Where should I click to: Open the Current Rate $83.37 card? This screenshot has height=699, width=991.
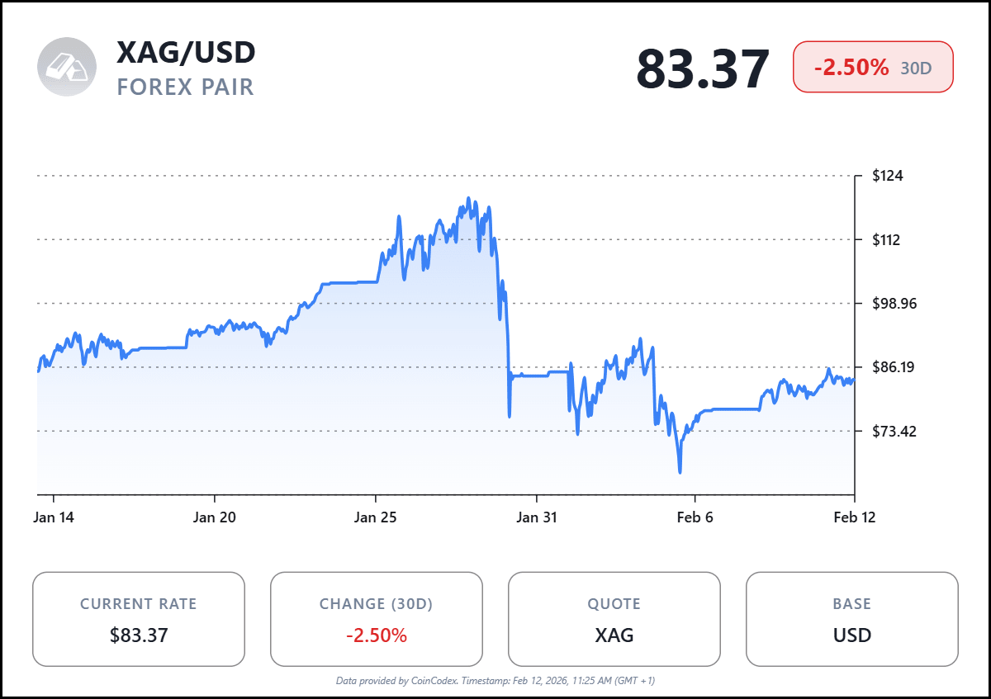[x=139, y=619]
